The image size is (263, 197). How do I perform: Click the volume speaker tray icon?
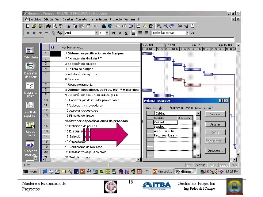pos(216,171)
